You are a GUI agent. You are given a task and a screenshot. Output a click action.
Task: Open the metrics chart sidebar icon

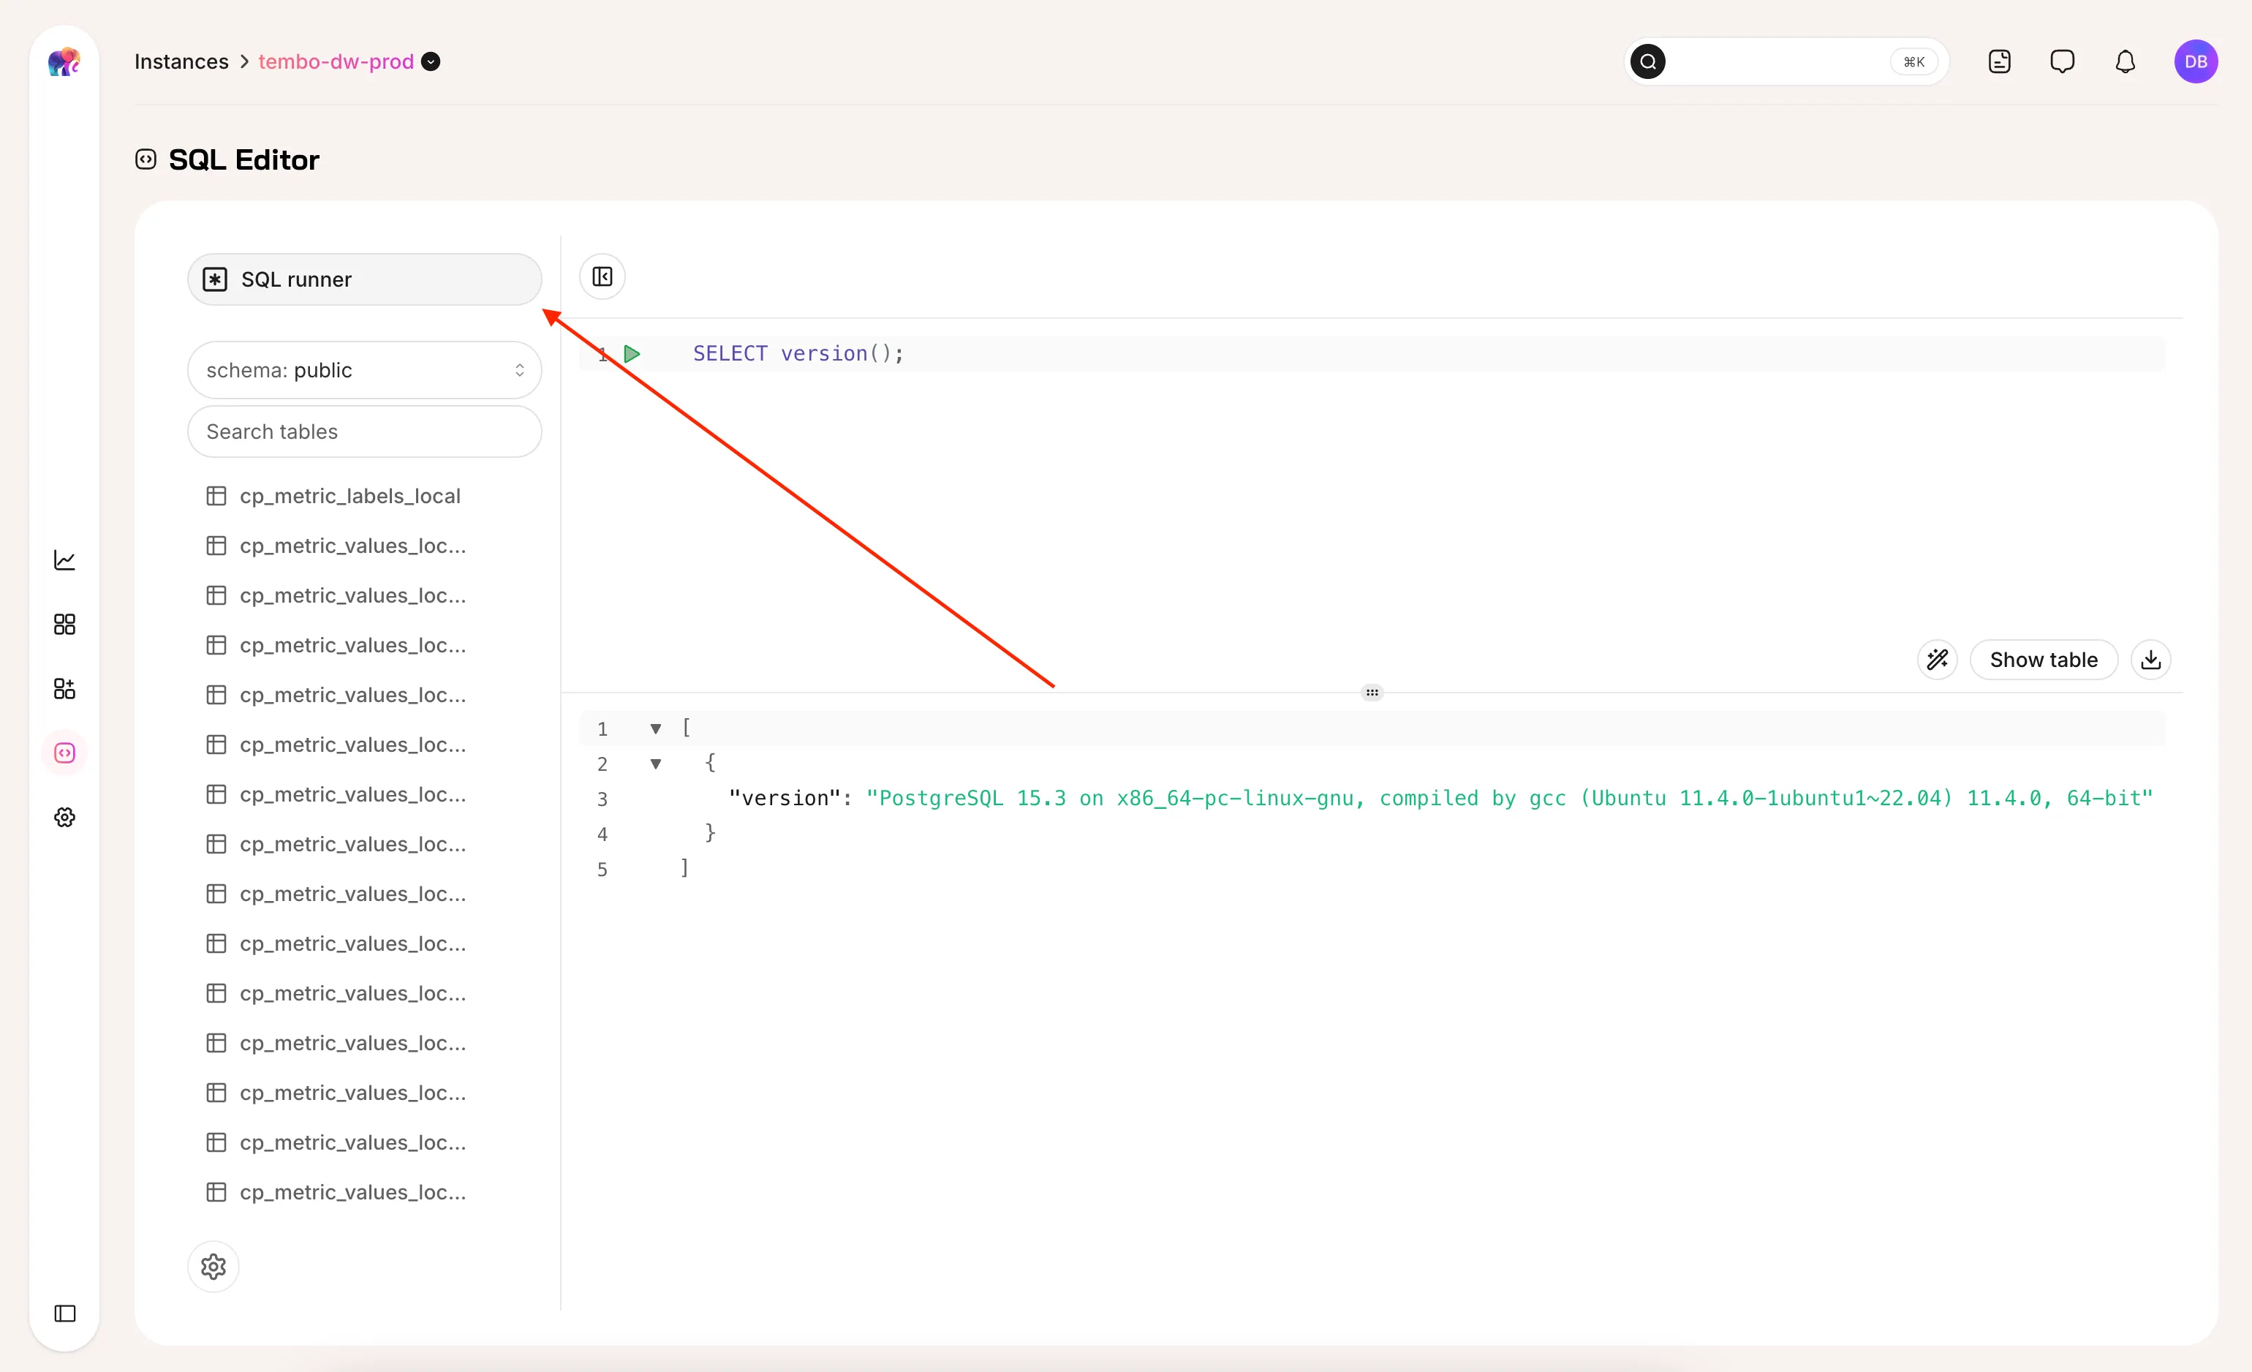pyautogui.click(x=64, y=560)
